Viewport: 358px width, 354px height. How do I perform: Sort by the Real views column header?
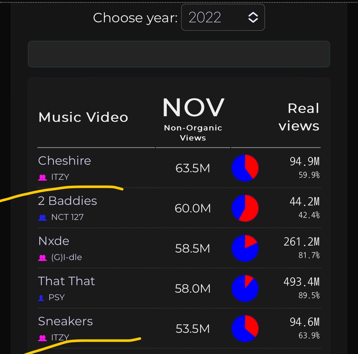pyautogui.click(x=299, y=117)
